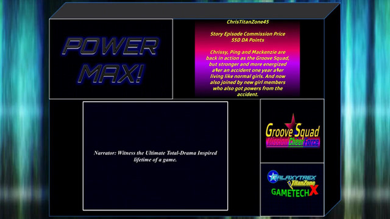Click the word MAX! in the title
This screenshot has width=390, height=219.
[110, 74]
